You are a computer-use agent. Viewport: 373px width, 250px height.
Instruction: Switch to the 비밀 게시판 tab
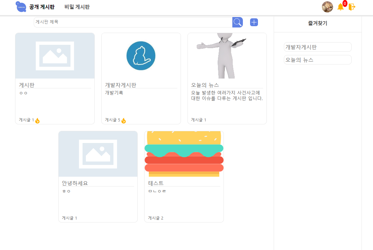tap(76, 7)
